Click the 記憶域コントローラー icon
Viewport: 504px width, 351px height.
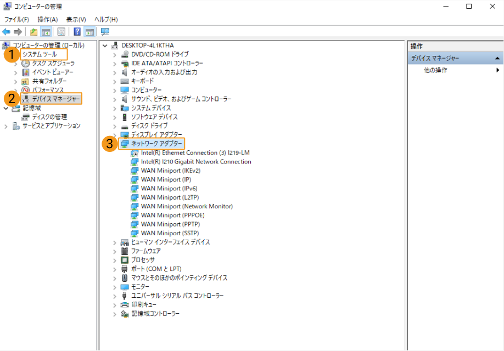125,314
